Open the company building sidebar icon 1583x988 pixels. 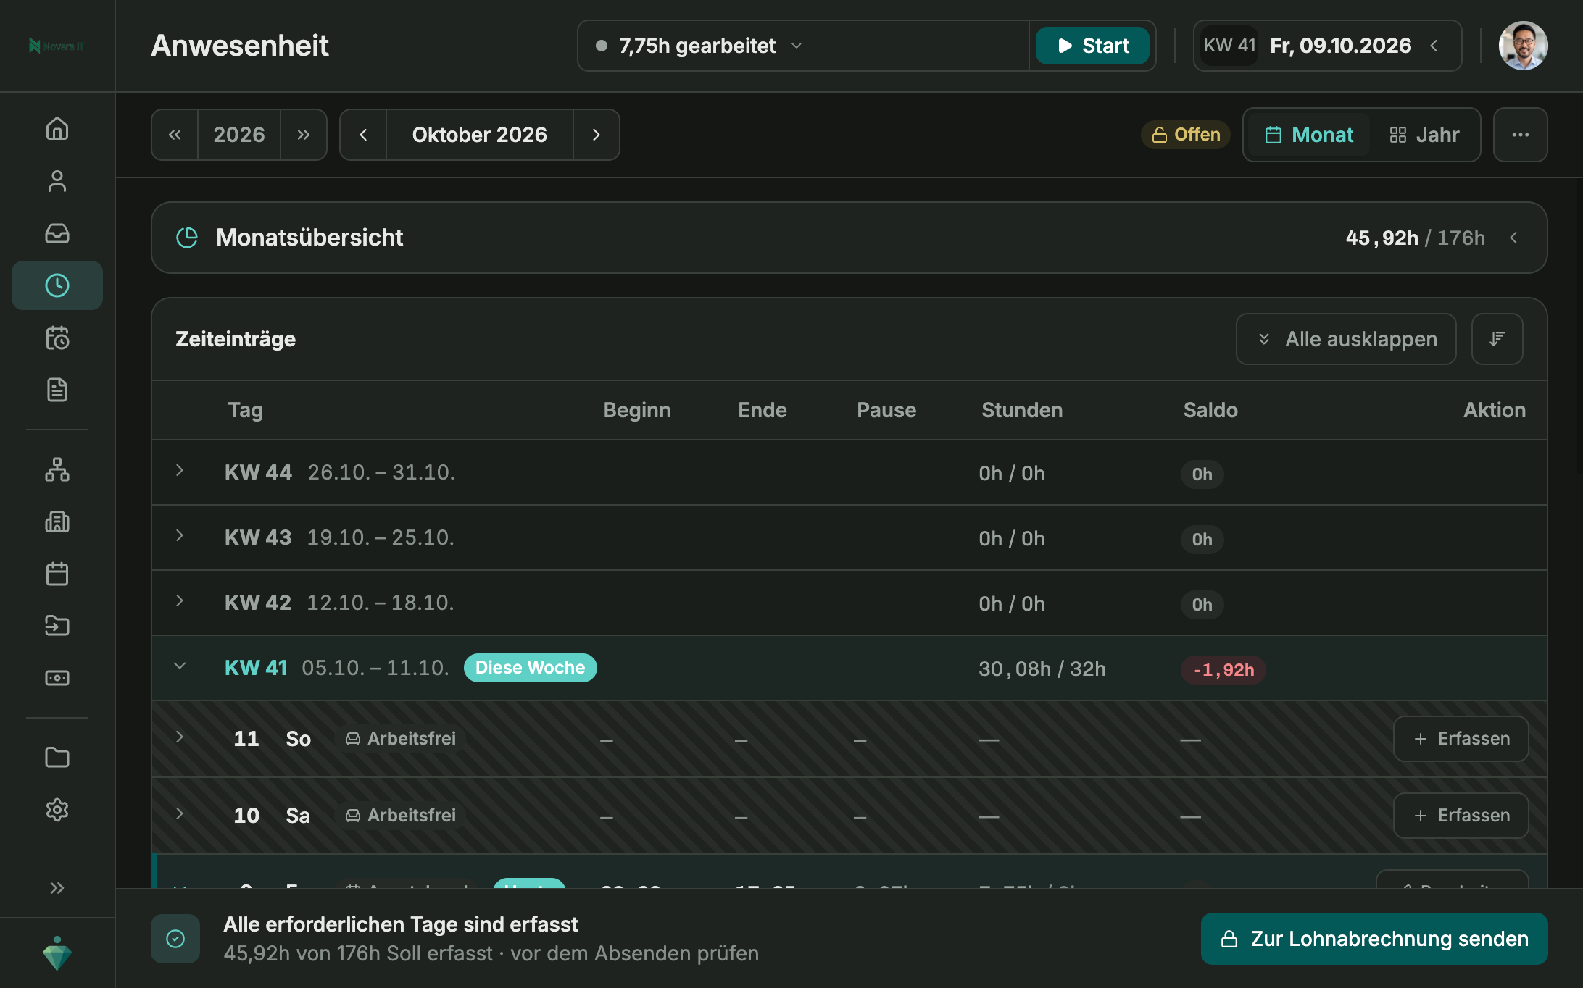57,522
